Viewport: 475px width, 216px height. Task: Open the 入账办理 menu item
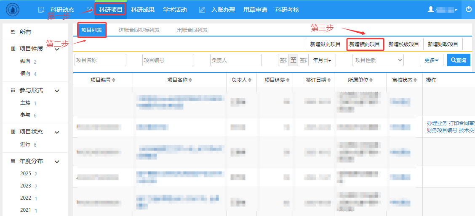pos(223,10)
